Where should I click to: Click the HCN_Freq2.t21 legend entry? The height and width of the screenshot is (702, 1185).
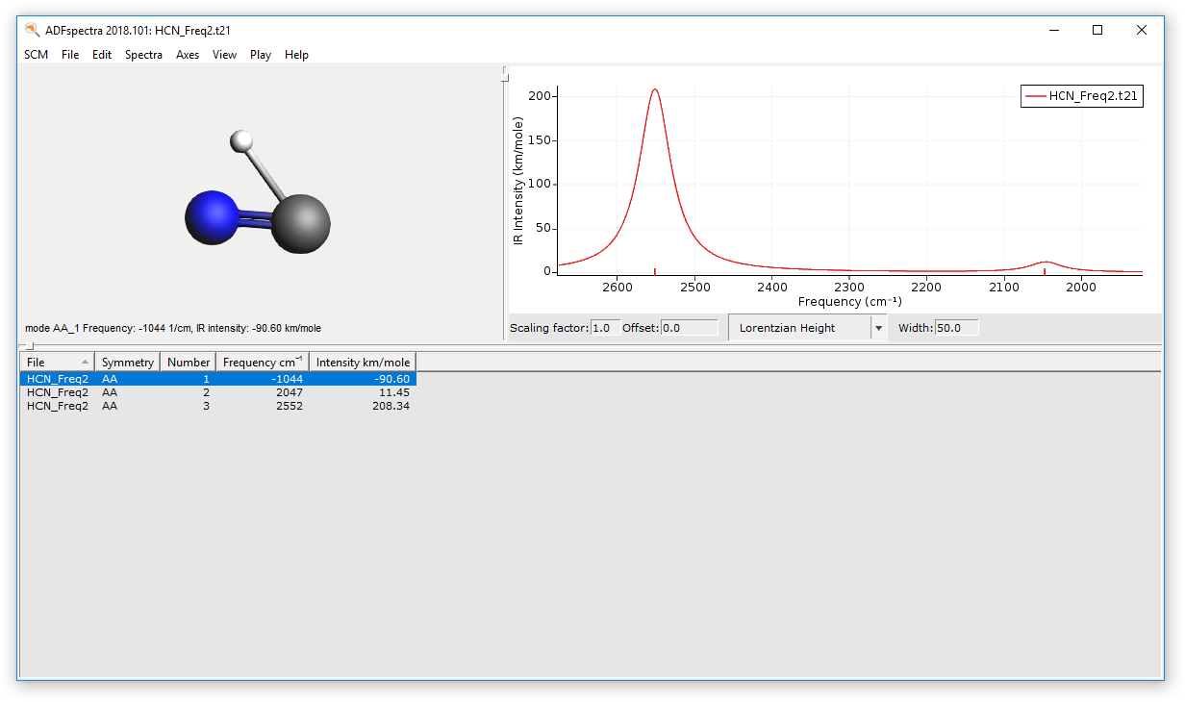1082,96
